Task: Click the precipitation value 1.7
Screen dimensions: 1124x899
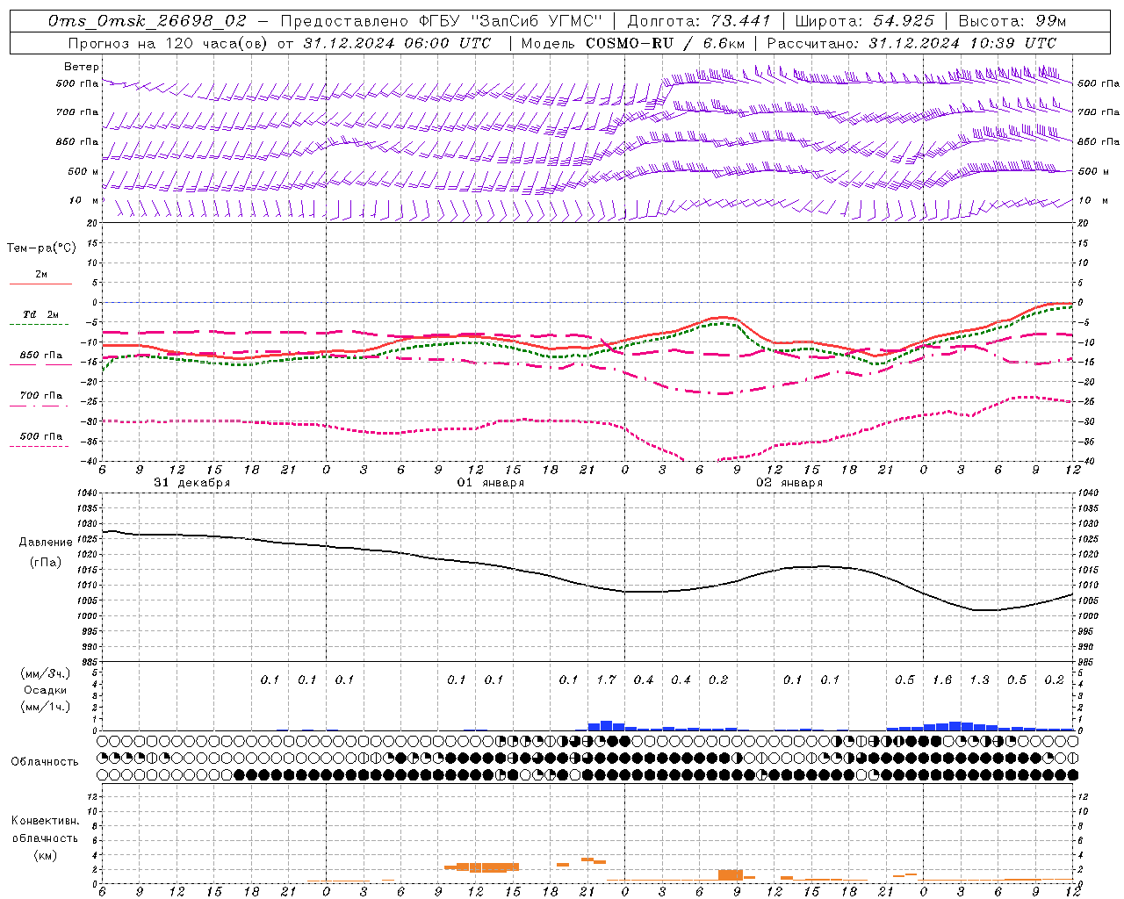Action: coord(606,680)
